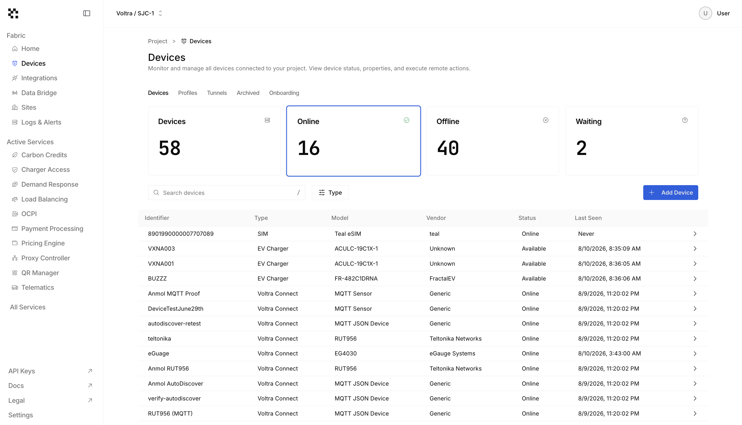The image size is (742, 425).
Task: Expand the eGuage row chevron
Action: [695, 353]
